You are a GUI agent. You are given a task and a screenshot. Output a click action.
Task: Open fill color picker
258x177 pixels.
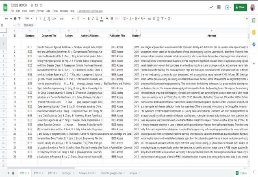point(107,19)
